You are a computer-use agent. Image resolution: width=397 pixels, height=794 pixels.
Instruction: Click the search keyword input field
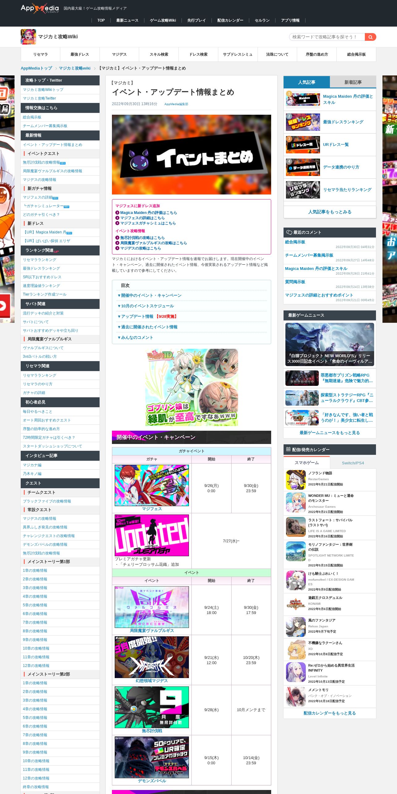(x=327, y=37)
